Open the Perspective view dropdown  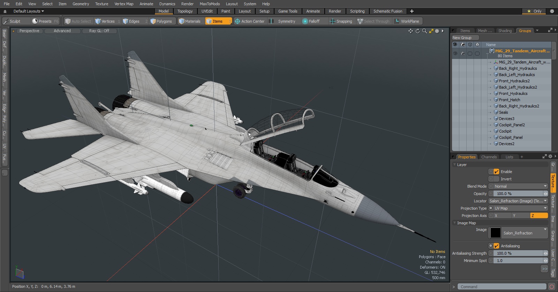coord(29,31)
